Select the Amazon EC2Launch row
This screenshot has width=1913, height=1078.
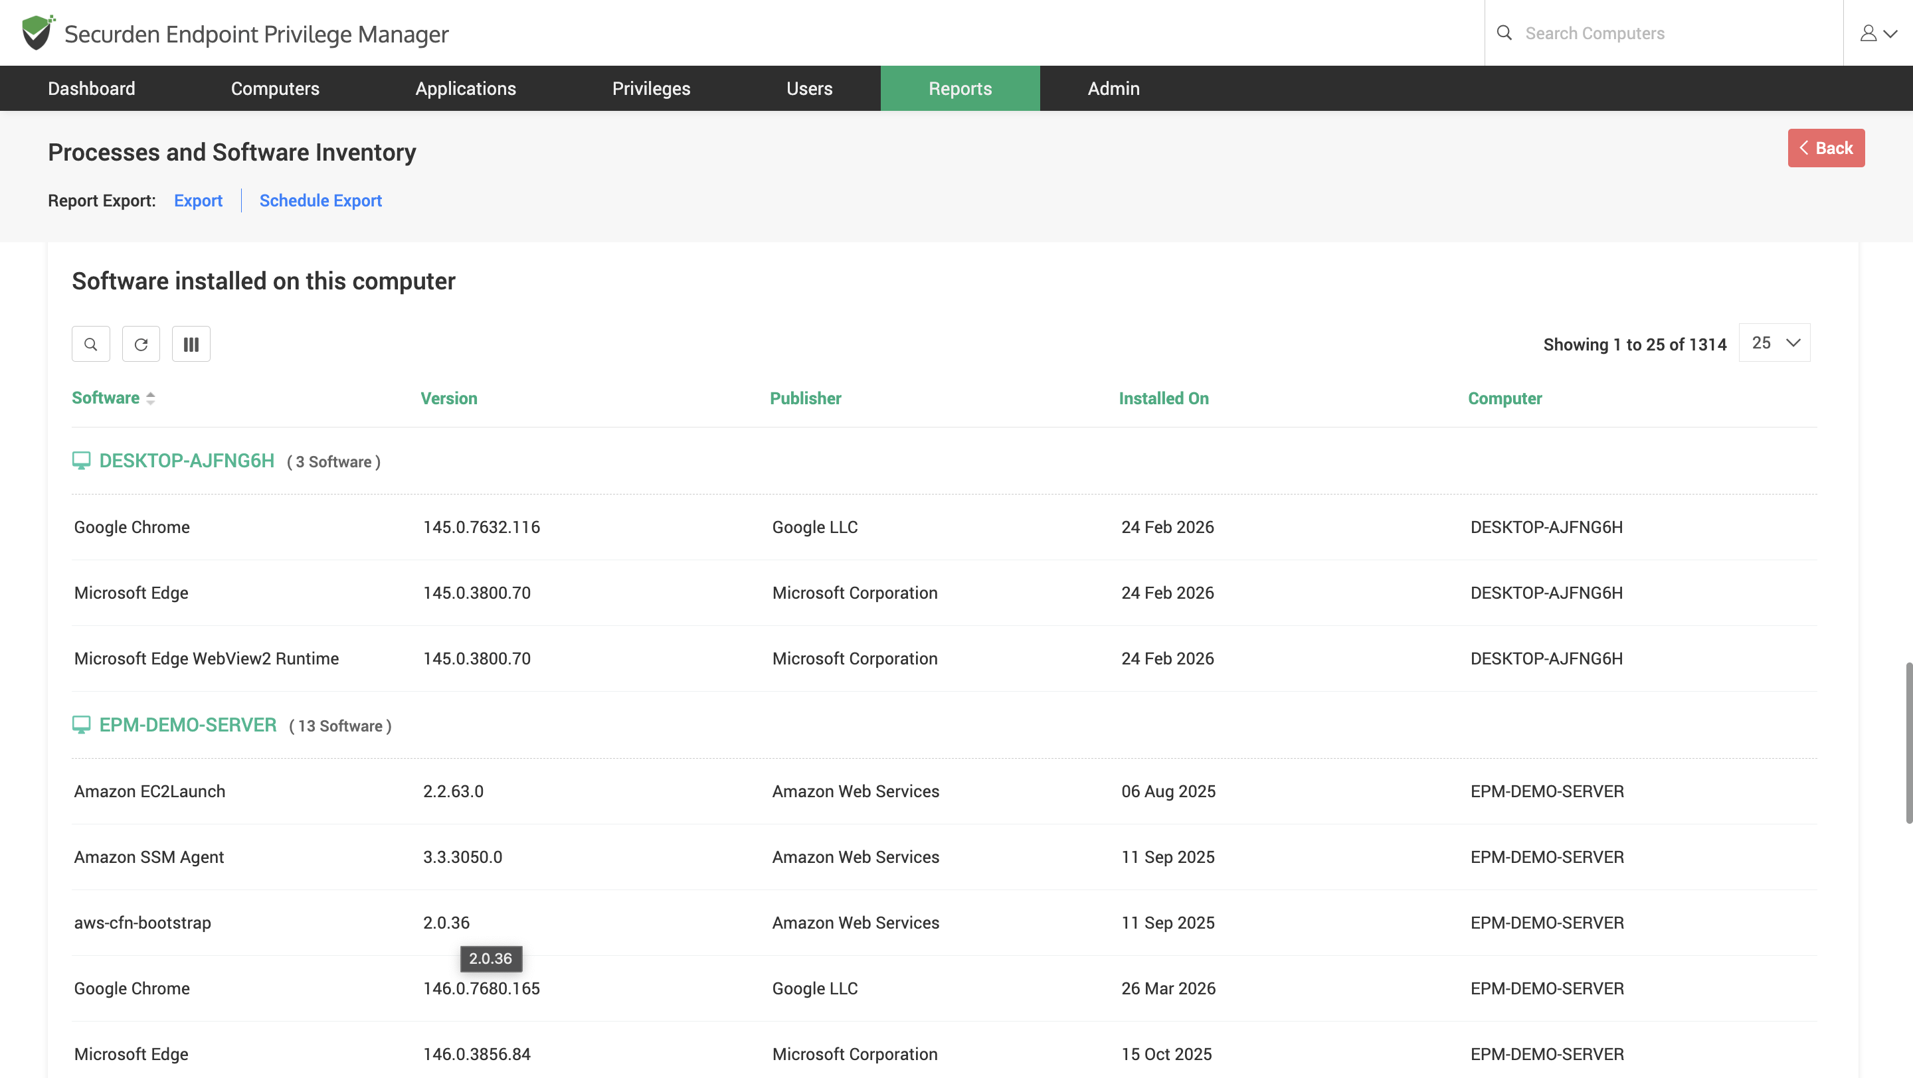coord(945,792)
